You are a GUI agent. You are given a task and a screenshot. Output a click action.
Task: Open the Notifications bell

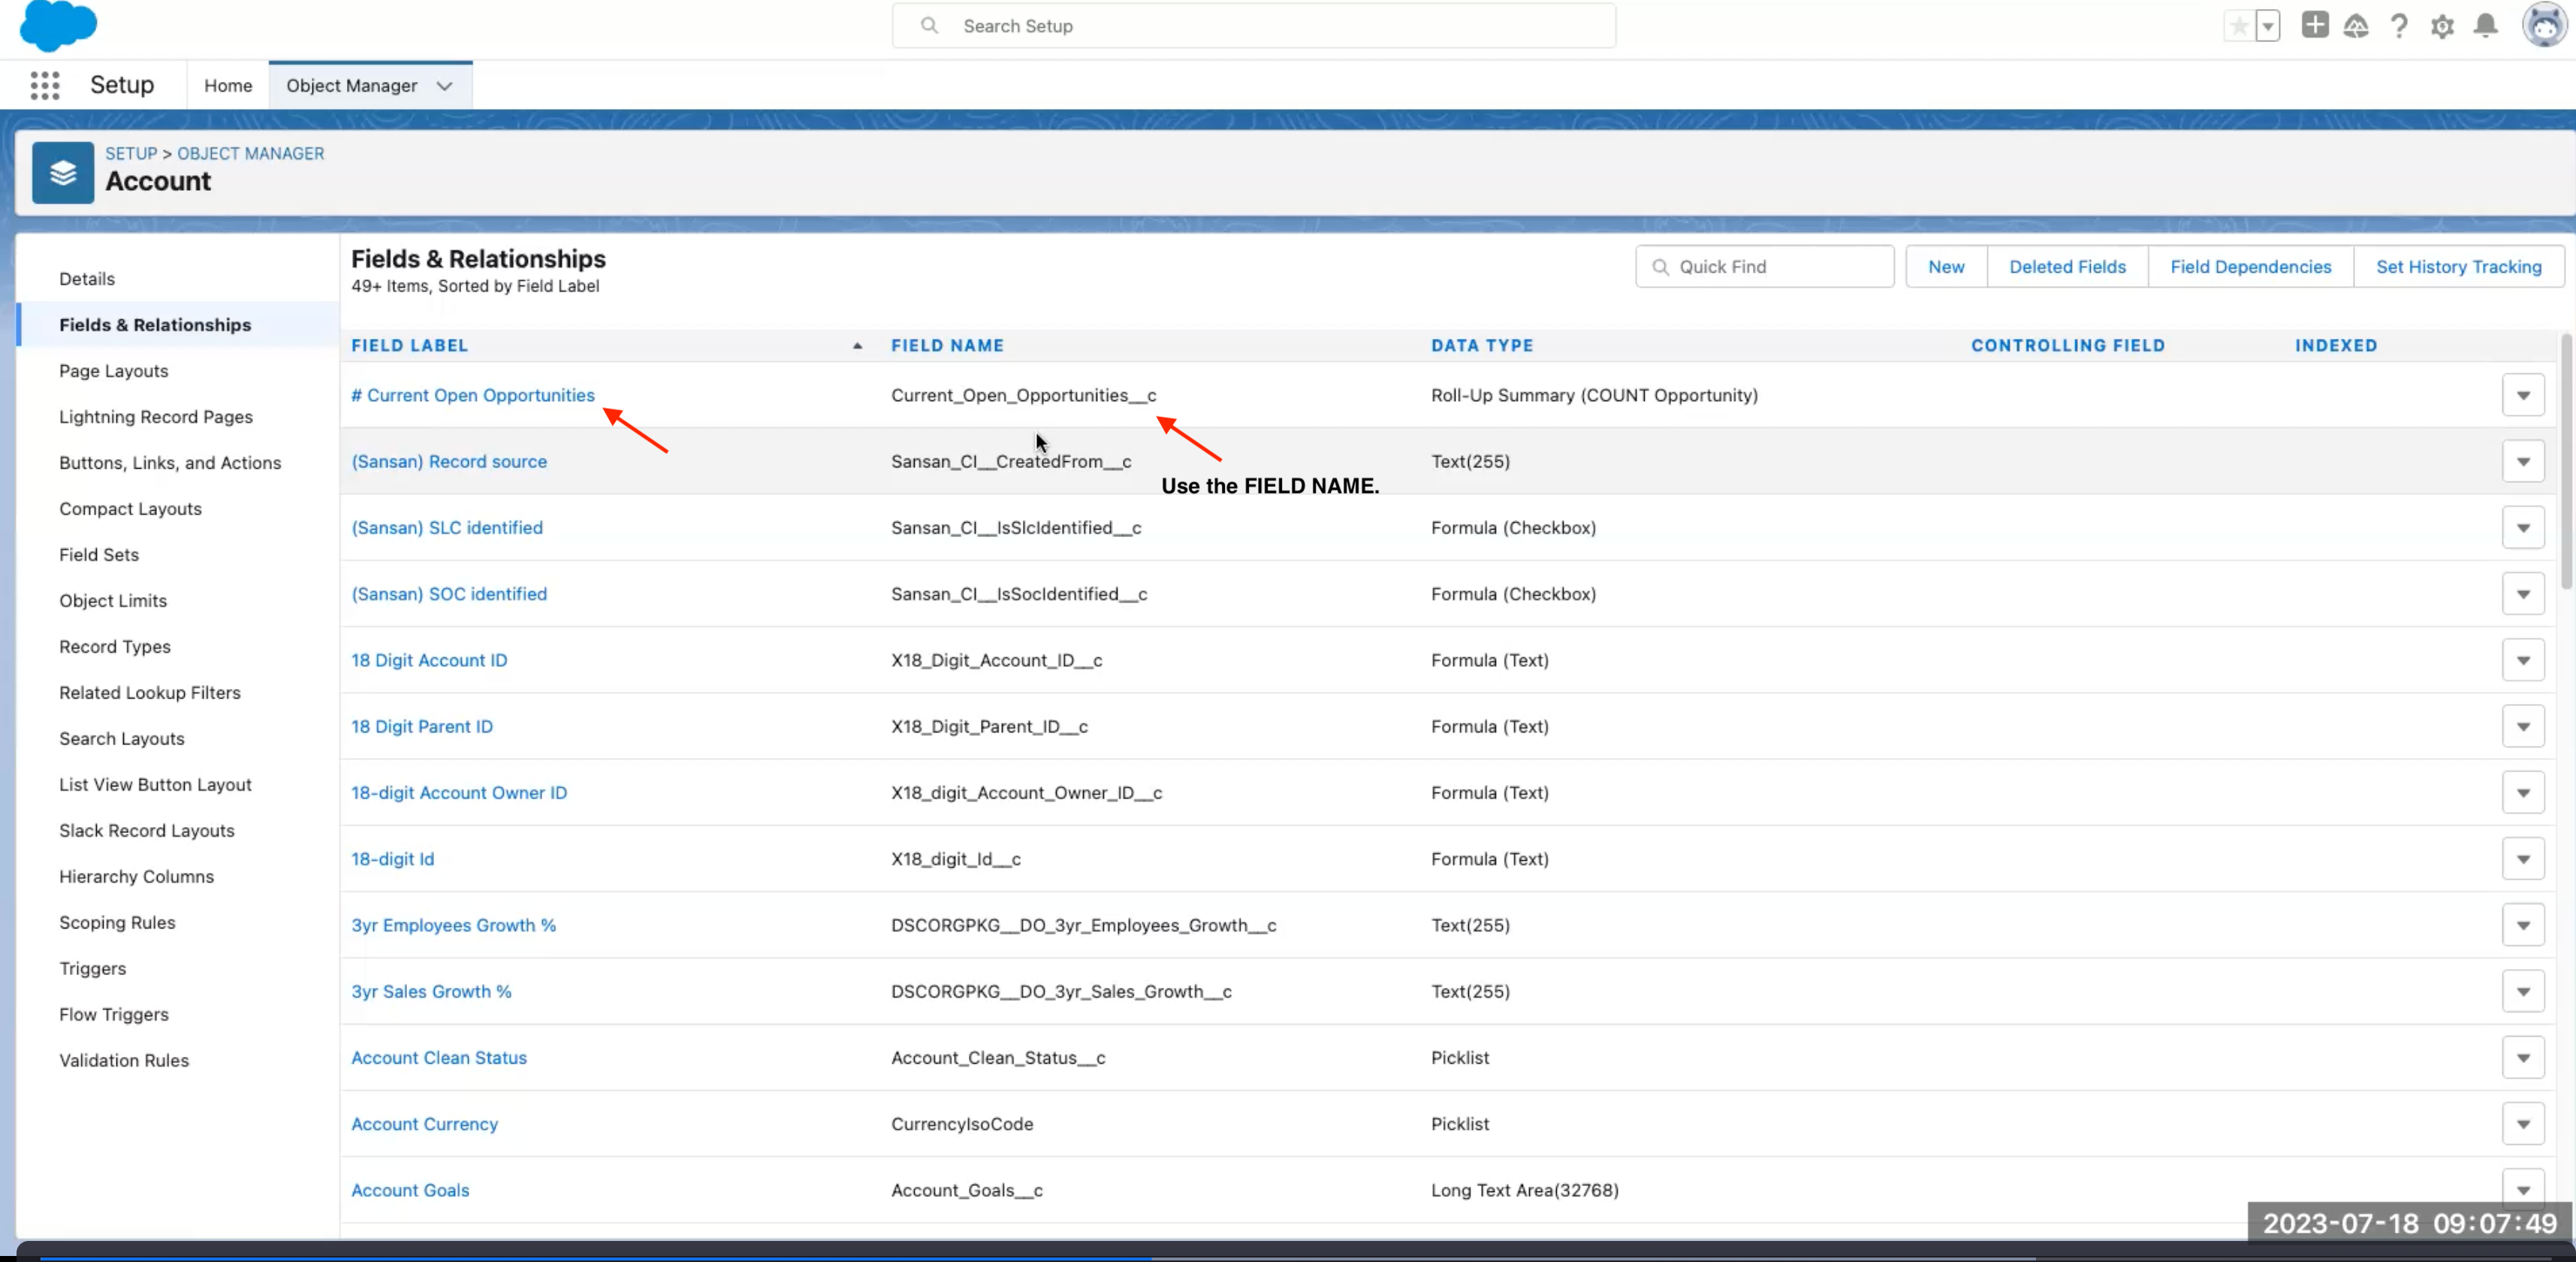[2485, 26]
